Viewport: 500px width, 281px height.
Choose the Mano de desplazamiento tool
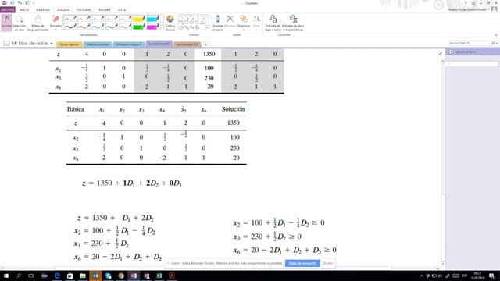pos(37,23)
